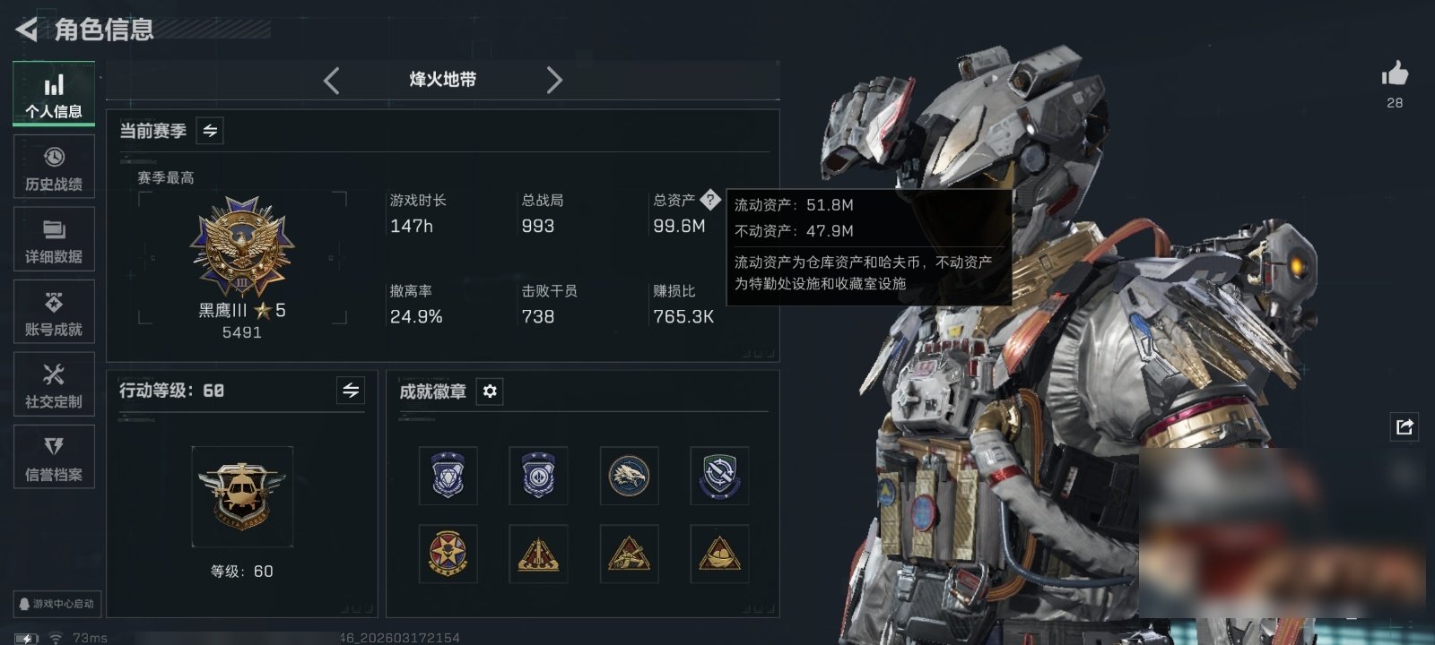Click the 总资产 question mark help icon
The height and width of the screenshot is (645, 1435).
(710, 199)
